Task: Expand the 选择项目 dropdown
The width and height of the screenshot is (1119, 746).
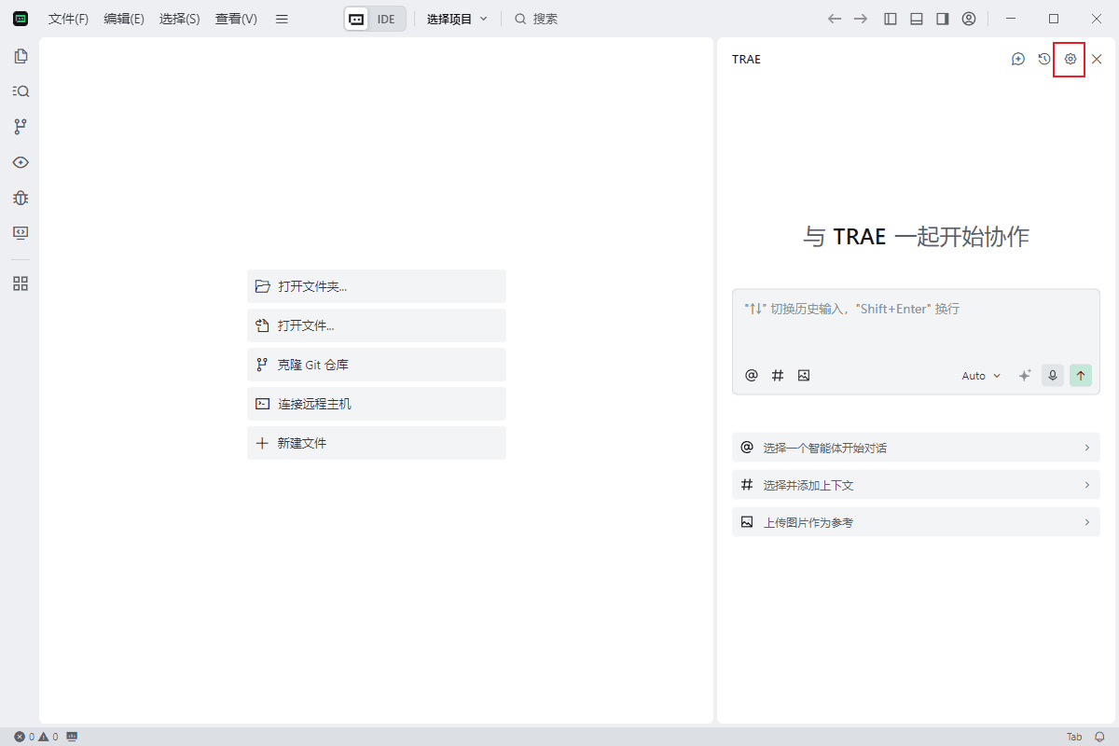Action: click(x=457, y=19)
